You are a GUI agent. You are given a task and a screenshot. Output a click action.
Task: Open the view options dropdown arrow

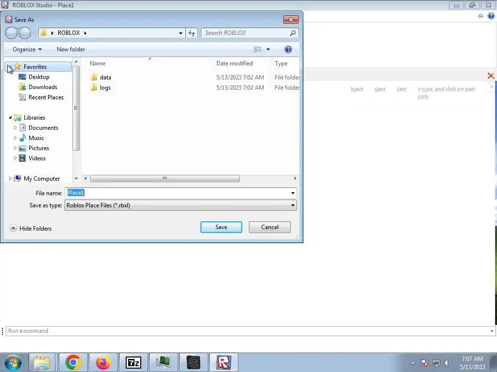tap(268, 49)
